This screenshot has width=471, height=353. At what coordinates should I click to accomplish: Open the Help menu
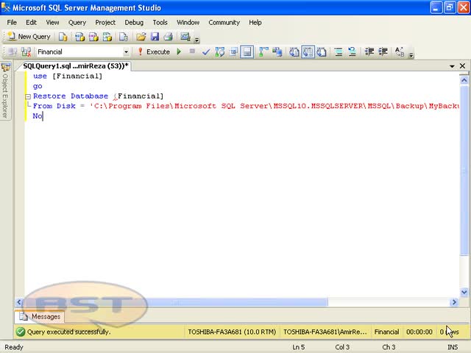[x=255, y=23]
